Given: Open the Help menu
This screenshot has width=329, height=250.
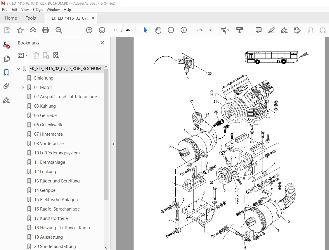Looking at the screenshot, I should click(67, 10).
